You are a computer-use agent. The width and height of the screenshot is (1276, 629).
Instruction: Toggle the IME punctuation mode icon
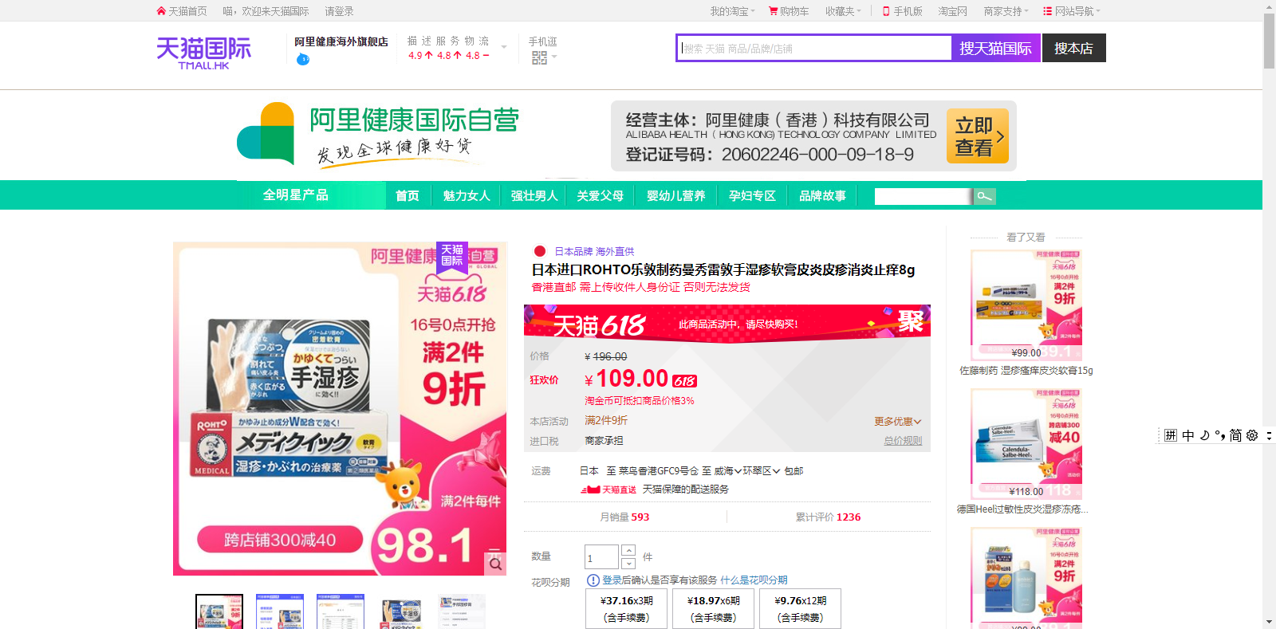[1220, 435]
